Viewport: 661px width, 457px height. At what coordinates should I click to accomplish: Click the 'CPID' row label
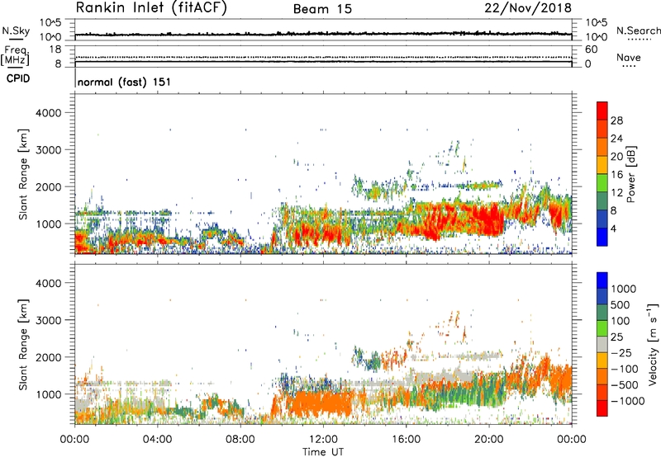click(18, 78)
